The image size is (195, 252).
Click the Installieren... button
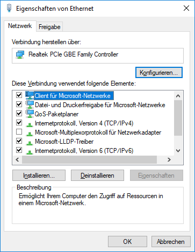pos(39,176)
